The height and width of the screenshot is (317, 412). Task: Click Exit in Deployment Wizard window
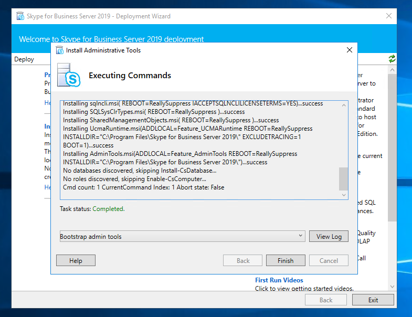point(373,300)
